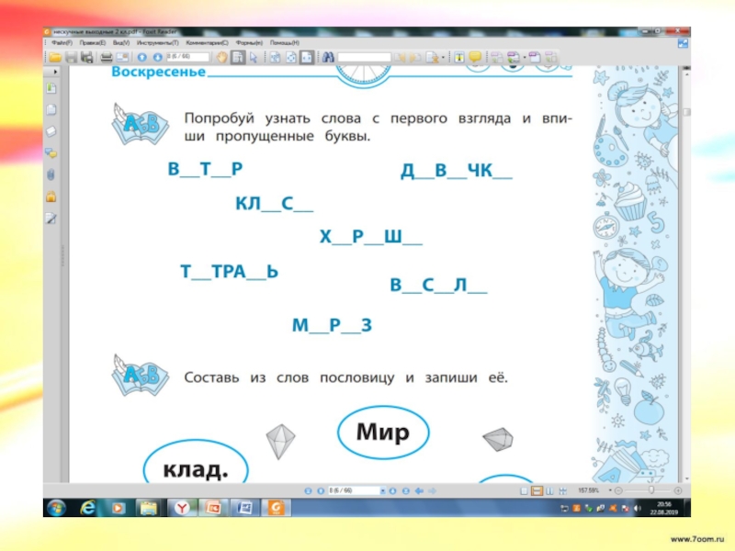Open the Signatures pen panel in the left sidebar
Viewport: 735px width, 551px height.
coord(51,218)
